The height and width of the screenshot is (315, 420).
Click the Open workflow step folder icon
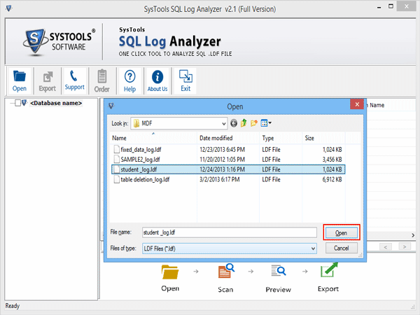click(170, 272)
